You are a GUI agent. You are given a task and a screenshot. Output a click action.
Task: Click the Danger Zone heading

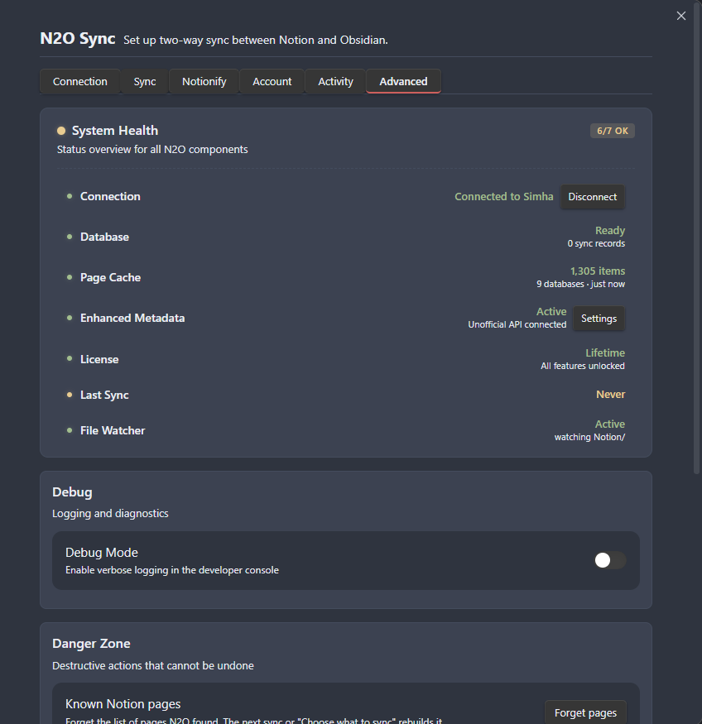(91, 644)
